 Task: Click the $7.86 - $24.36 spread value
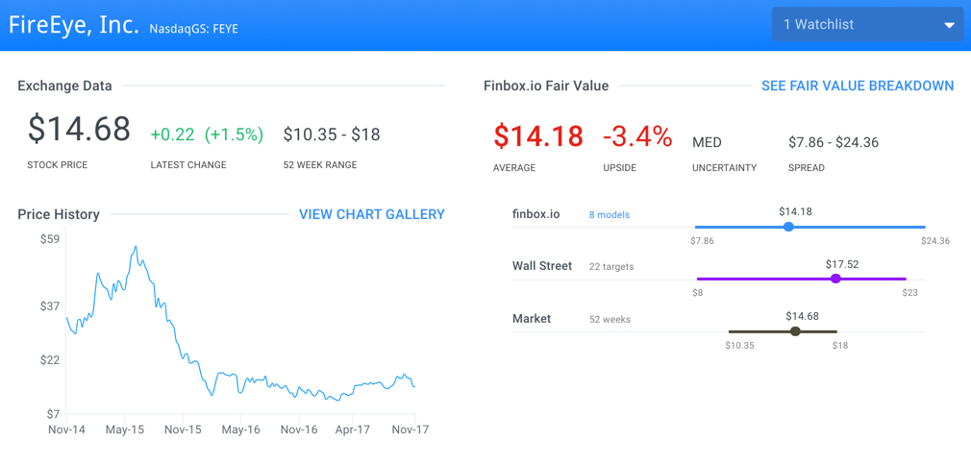(834, 143)
